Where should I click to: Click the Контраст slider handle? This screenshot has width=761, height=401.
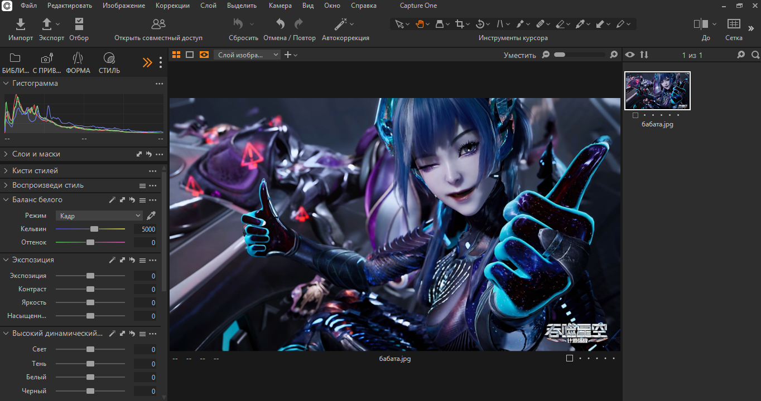(90, 289)
